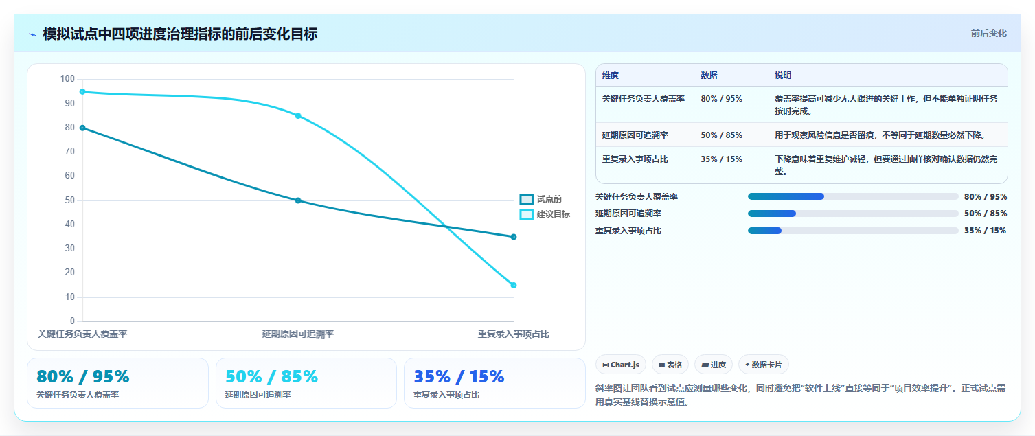Click the 80% / 95% progress value
This screenshot has height=436, width=1035.
(x=986, y=196)
